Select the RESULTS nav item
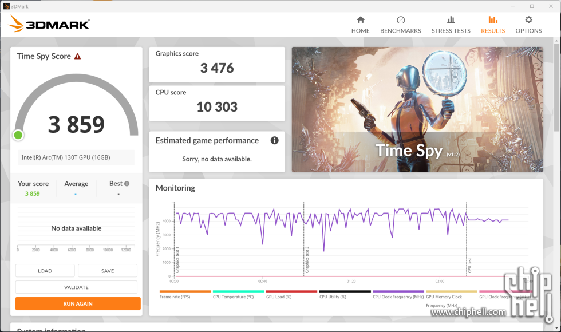561x332 pixels. pyautogui.click(x=493, y=25)
